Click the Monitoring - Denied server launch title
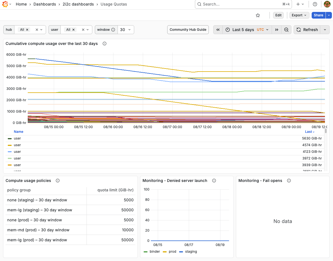Viewport: 333px width, 261px height. [175, 181]
